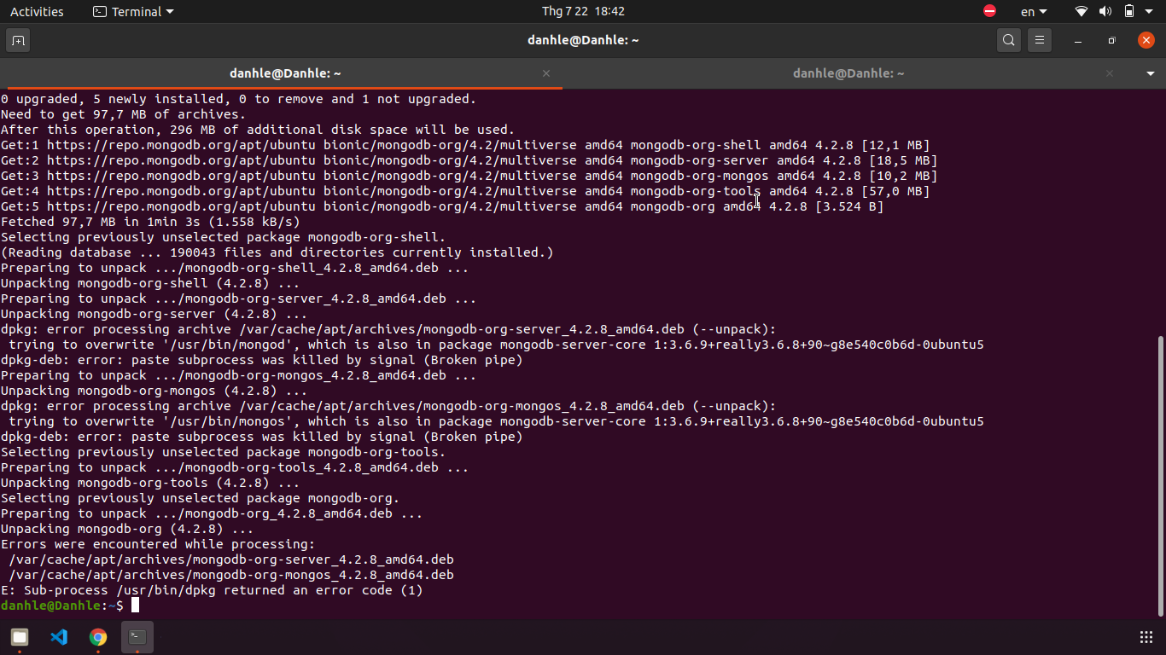Image resolution: width=1166 pixels, height=655 pixels.
Task: Open the terminal hamburger menu
Action: [x=1039, y=39]
